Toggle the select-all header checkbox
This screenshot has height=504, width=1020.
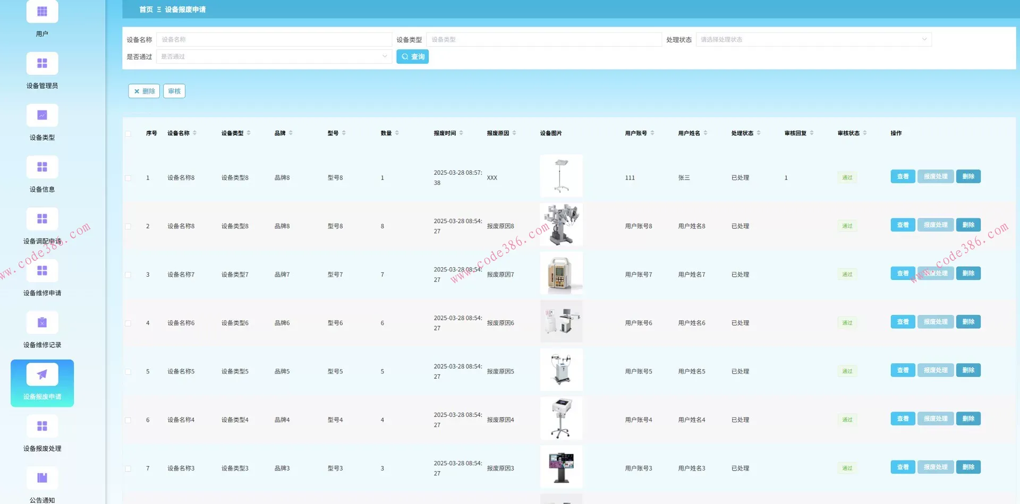[x=128, y=134]
